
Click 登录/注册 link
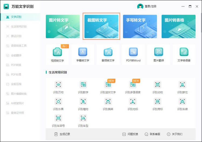click(x=151, y=6)
